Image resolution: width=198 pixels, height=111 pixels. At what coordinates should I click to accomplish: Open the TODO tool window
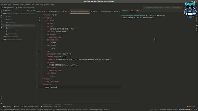pyautogui.click(x=58, y=106)
